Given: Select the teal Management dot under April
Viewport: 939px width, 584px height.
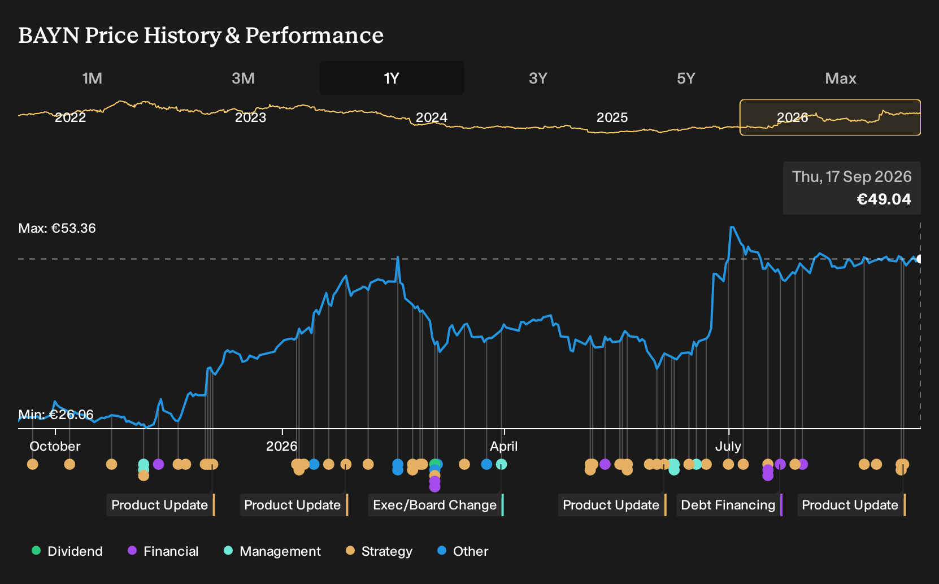Looking at the screenshot, I should tap(501, 464).
